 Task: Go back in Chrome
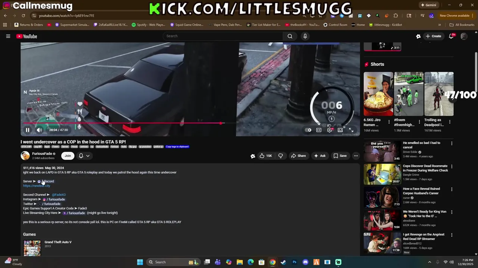click(x=5, y=16)
